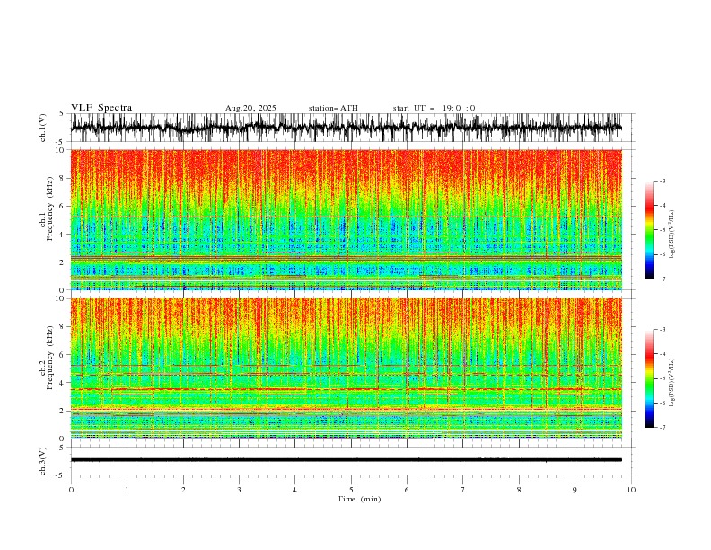Click the 'VLF Spectra' title text
This screenshot has width=711, height=550.
(x=101, y=108)
